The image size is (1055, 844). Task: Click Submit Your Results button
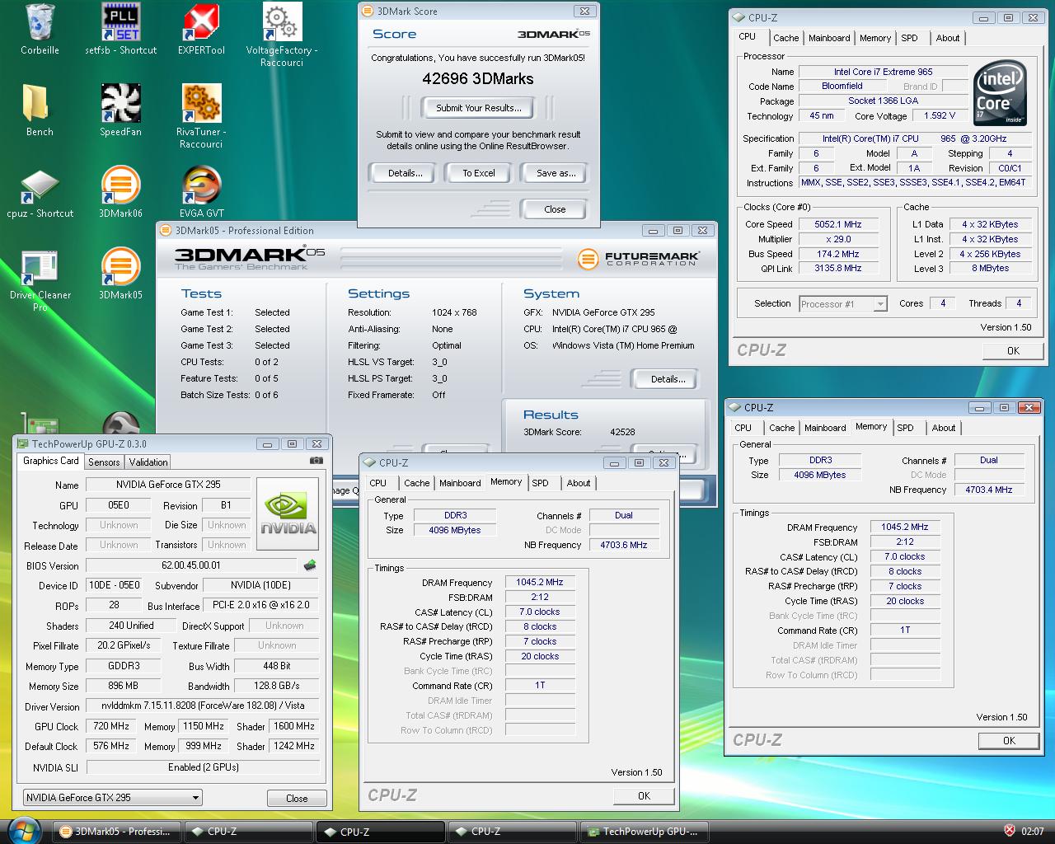(478, 108)
